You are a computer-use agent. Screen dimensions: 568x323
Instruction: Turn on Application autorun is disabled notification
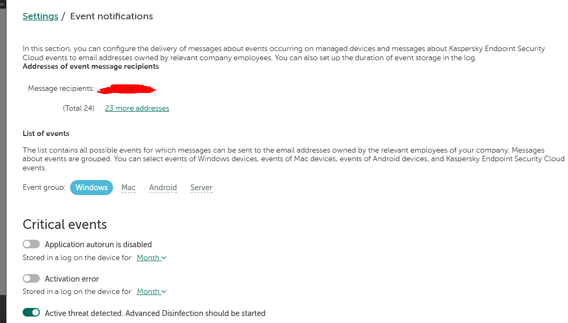click(x=31, y=245)
